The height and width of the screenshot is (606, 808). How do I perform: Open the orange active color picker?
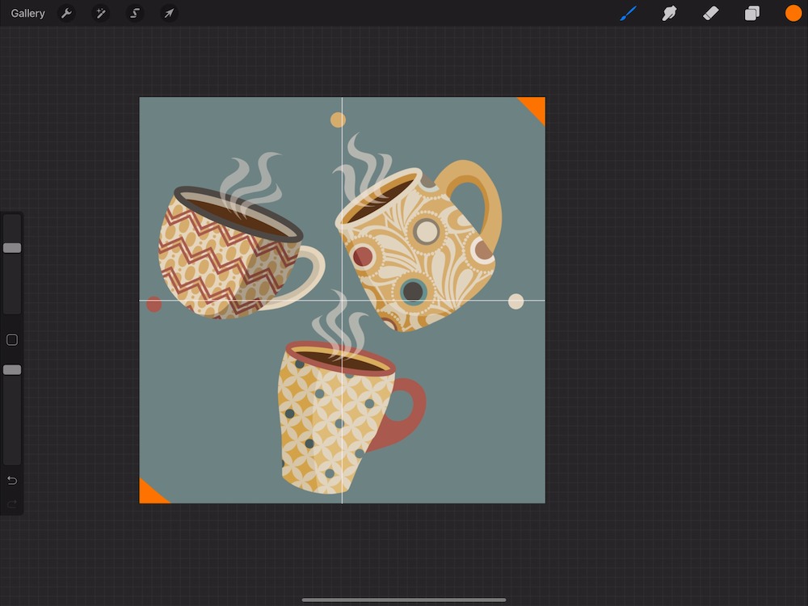(793, 14)
